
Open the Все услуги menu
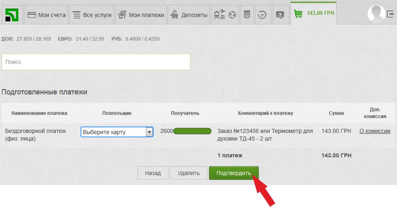(x=92, y=15)
